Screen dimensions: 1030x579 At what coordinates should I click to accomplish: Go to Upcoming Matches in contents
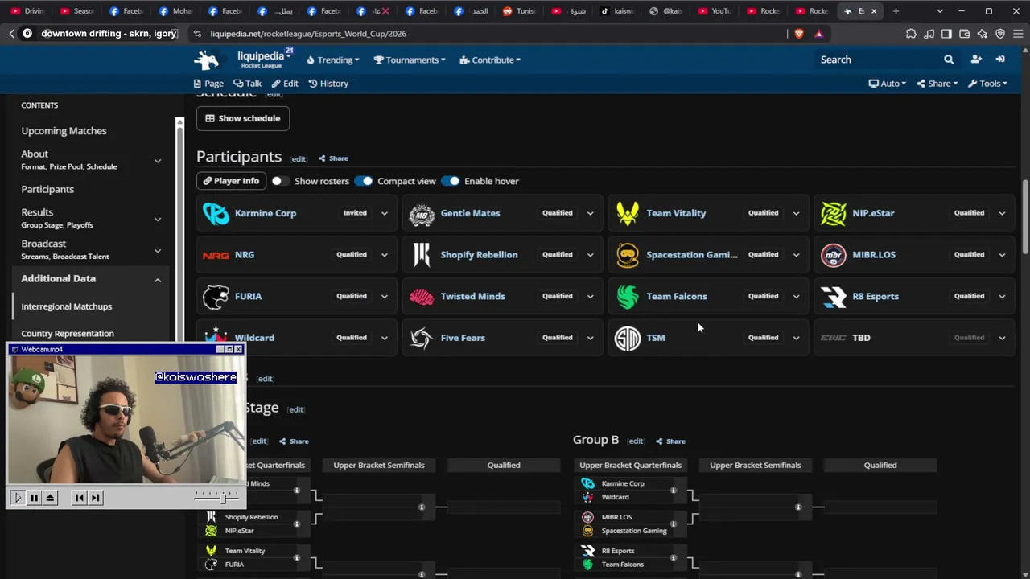(x=64, y=131)
